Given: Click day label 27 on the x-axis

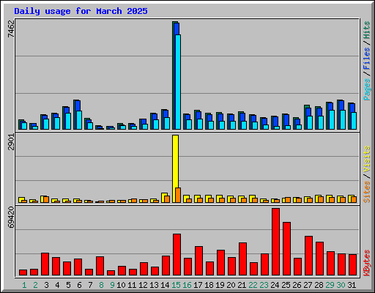Looking at the screenshot, I should (x=308, y=285).
